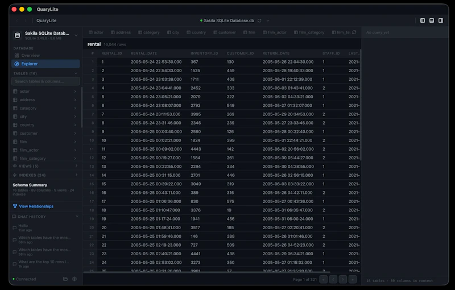Expand the category table chevron in sidebar
455x290 pixels.
click(x=75, y=108)
